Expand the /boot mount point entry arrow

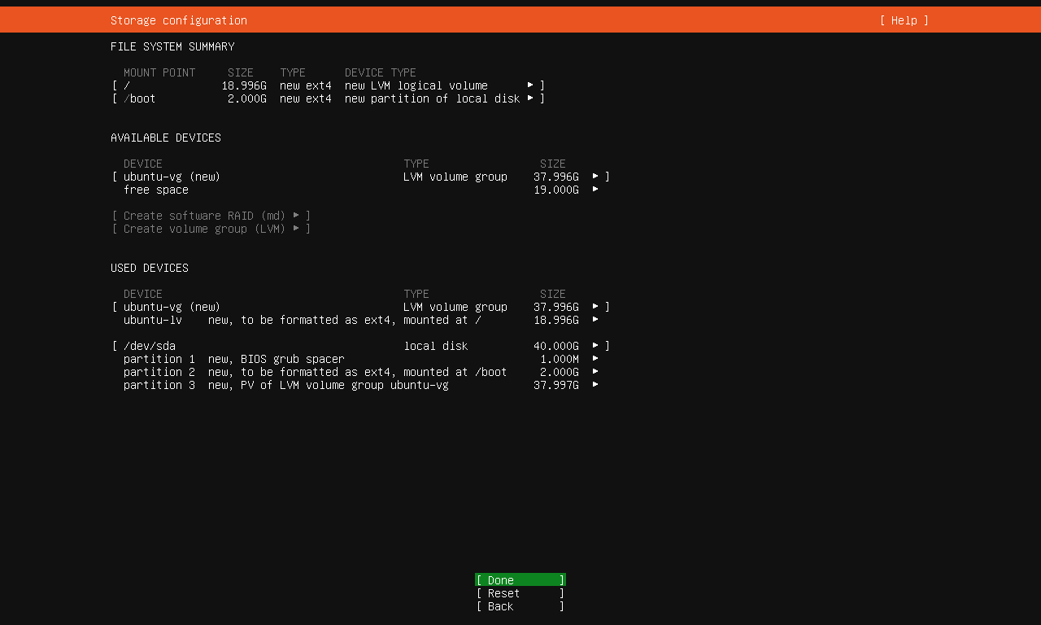(530, 98)
